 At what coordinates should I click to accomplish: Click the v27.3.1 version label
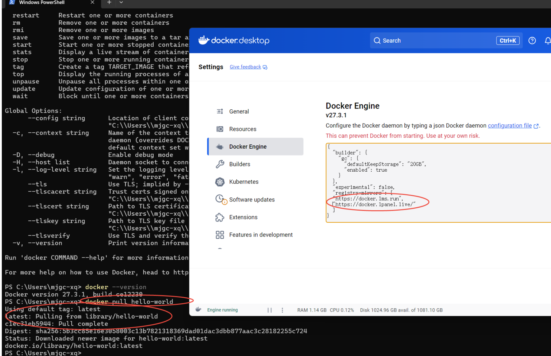[336, 115]
